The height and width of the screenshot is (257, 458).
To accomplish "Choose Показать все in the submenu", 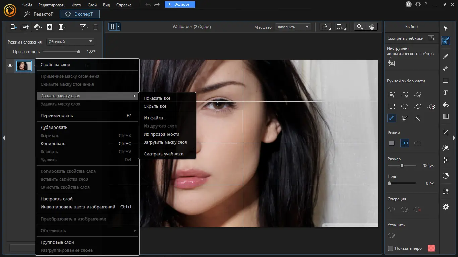I will [157, 98].
